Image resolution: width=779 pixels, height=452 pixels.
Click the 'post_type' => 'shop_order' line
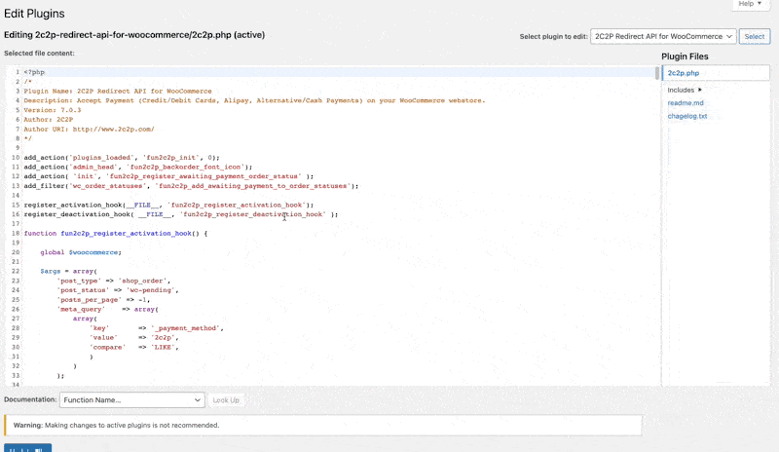[x=114, y=281]
